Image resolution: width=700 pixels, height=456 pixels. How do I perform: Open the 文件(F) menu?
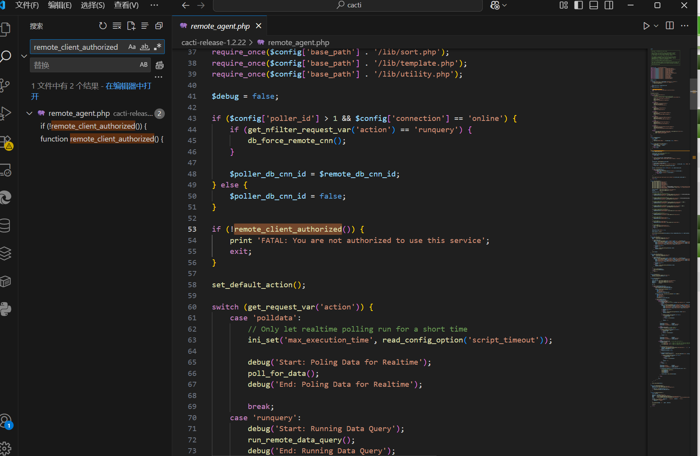coord(27,5)
